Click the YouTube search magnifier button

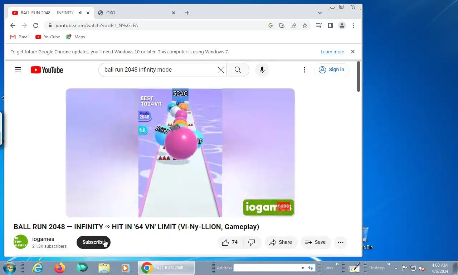[238, 70]
